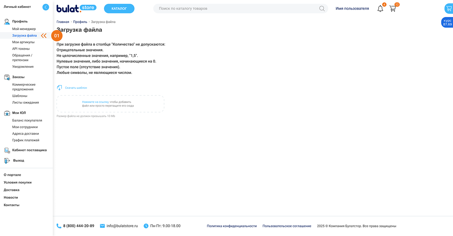Viewport: 453px width, 236px height.
Task: Select Мой менеджер in sidebar
Action: click(x=24, y=29)
